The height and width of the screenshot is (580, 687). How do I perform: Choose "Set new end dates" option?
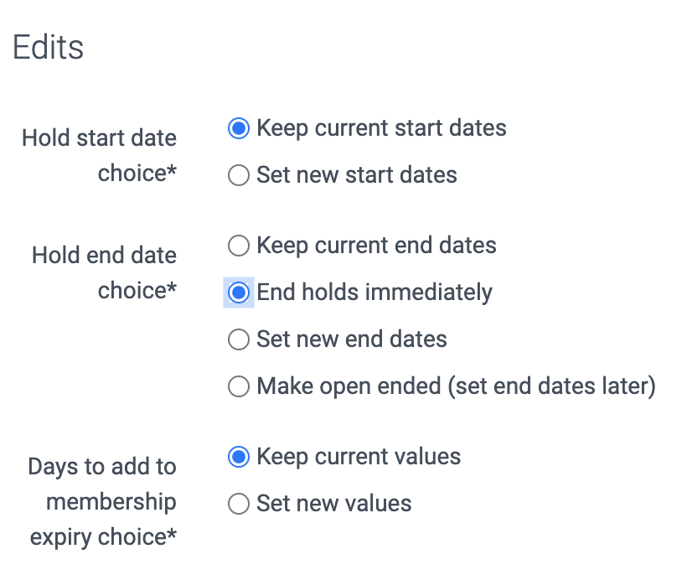(238, 339)
